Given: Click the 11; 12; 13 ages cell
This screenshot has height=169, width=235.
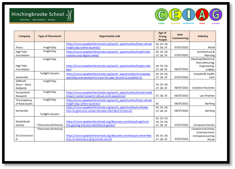Looking at the screenshot, I should (162, 122).
